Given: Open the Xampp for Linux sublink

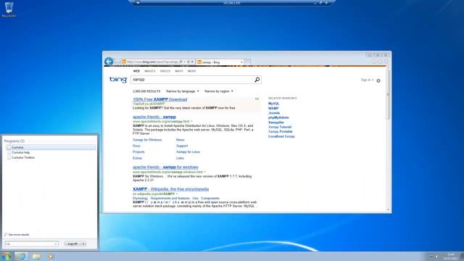Looking at the screenshot, I should tap(188, 152).
